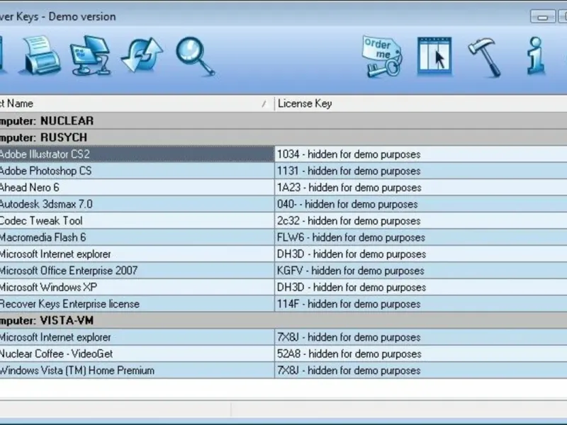Click the License Key column header

pos(421,103)
